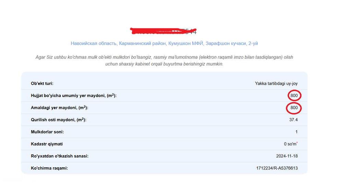This screenshot has width=343, height=194.
Task: Select the 'Mulkdorlar soni:' label
Action: click(47, 132)
